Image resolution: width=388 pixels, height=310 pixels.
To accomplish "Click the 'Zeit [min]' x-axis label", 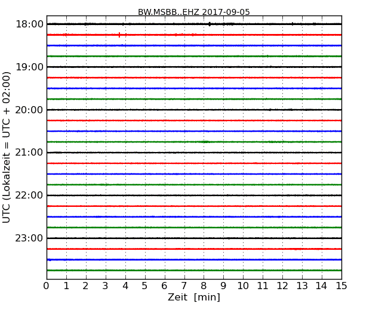I will click(194, 297).
